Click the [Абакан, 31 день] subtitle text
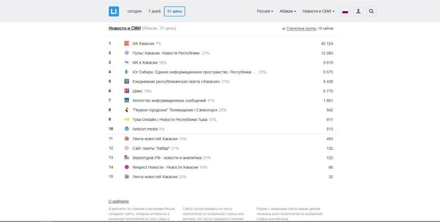Viewport: 440px width, 222px height. (159, 28)
